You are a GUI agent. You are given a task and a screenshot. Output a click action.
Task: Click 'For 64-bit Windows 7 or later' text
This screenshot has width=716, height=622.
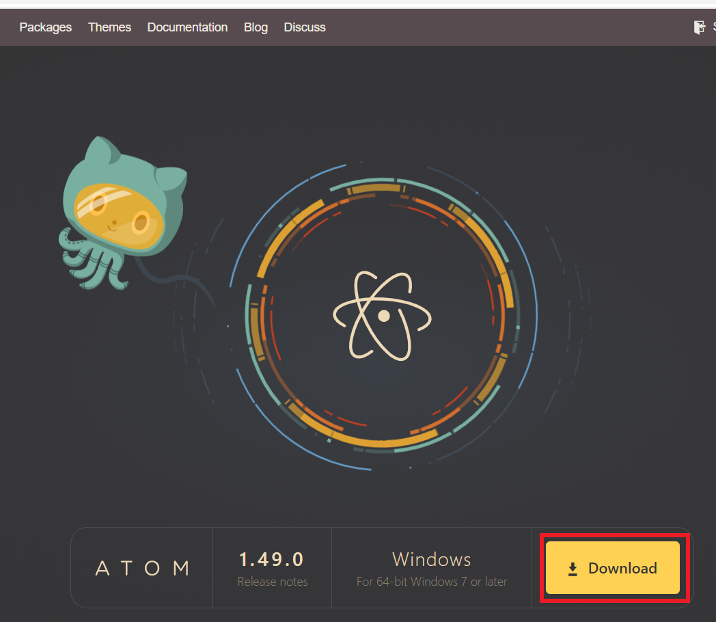point(432,582)
